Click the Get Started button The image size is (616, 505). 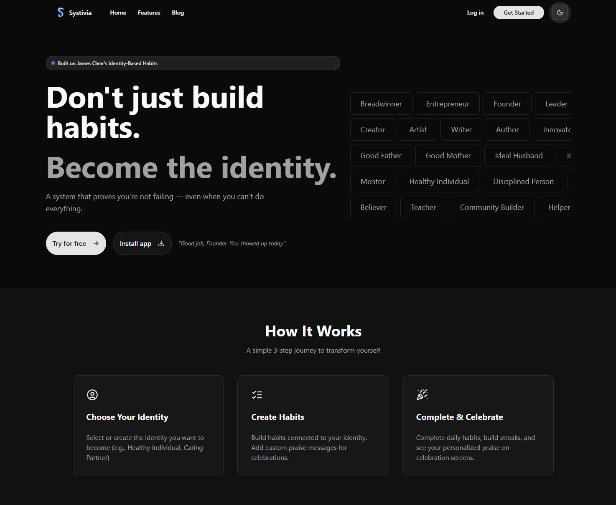click(x=519, y=13)
